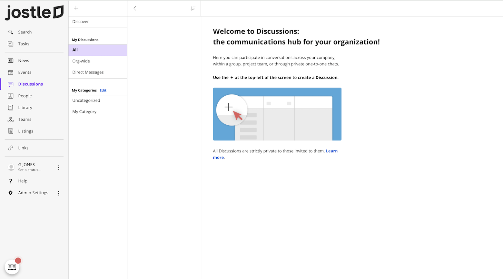Image resolution: width=503 pixels, height=279 pixels.
Task: Collapse list with back chevron
Action: click(x=135, y=8)
